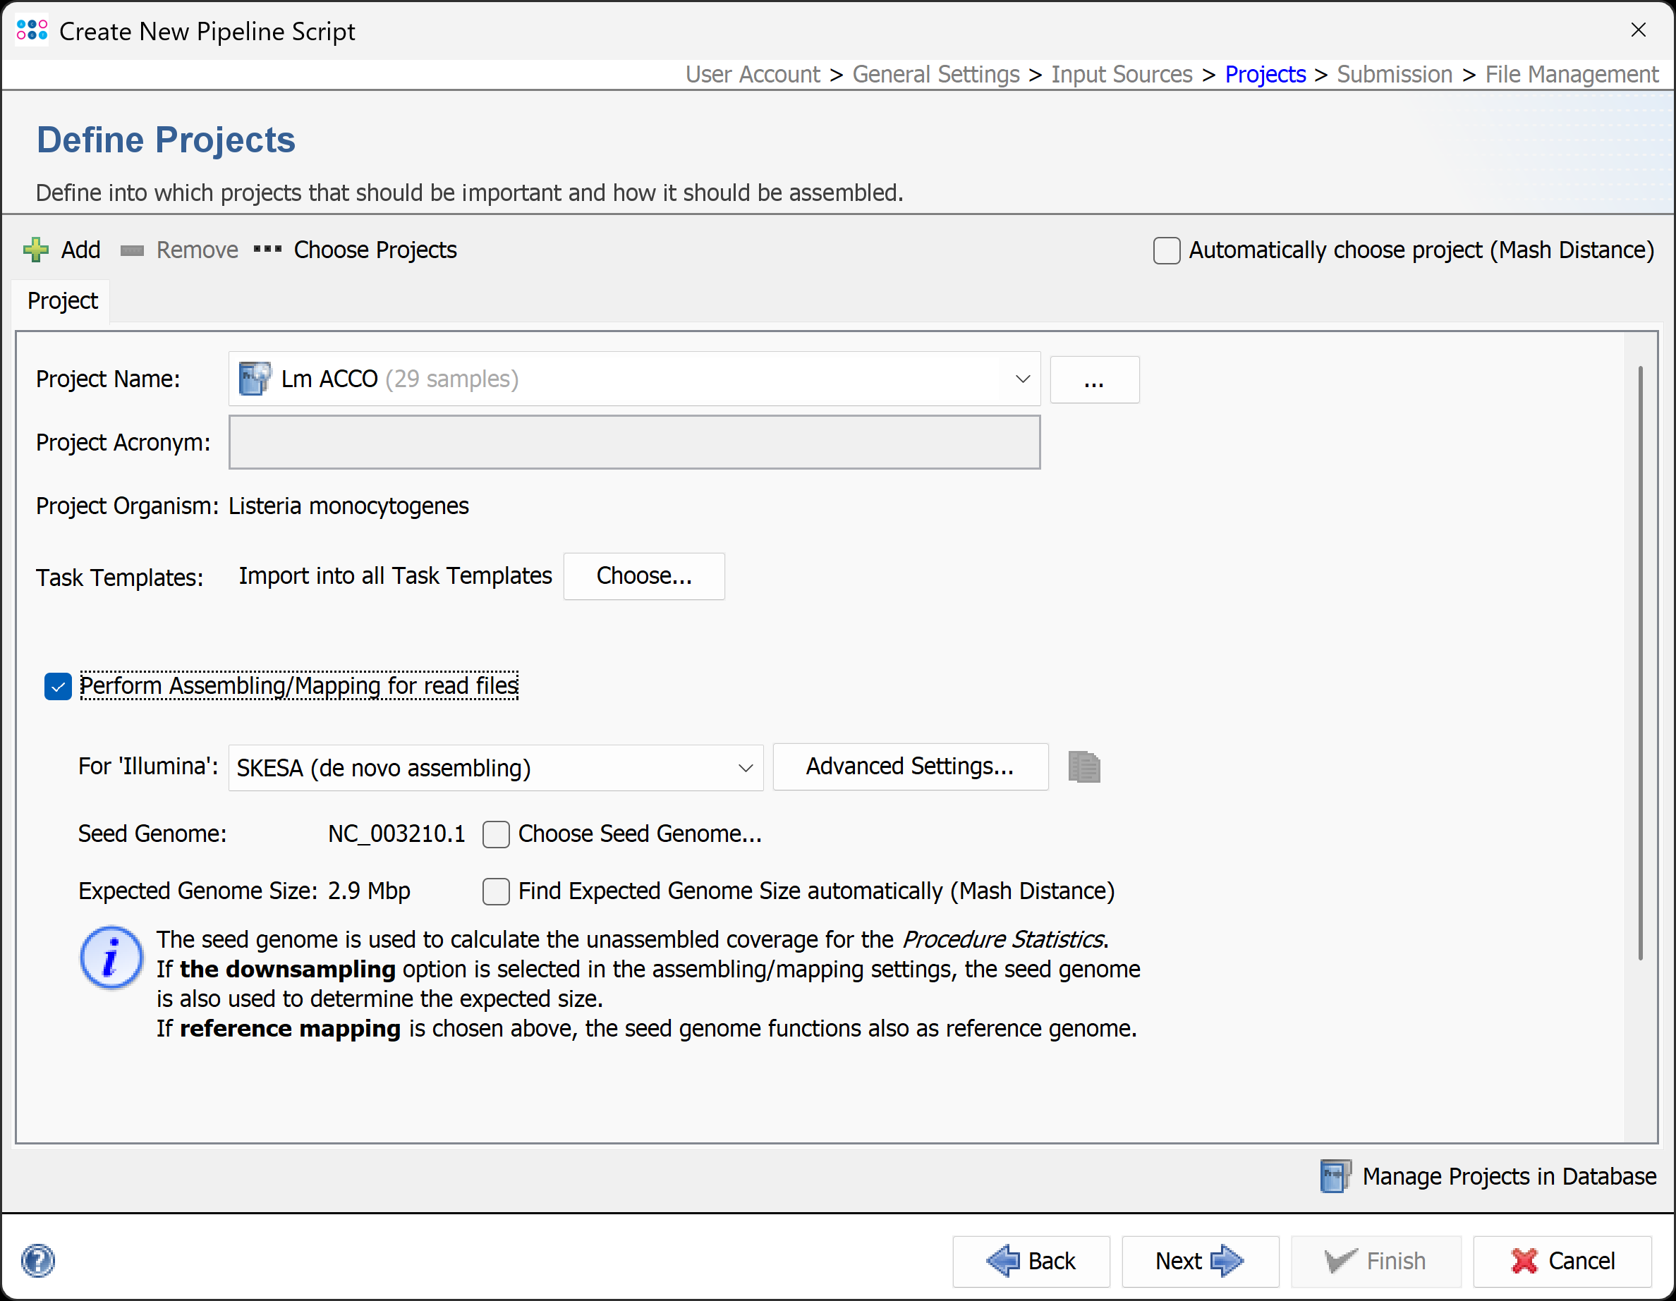1676x1301 pixels.
Task: Click the Choose Projects dots icon
Action: [x=267, y=250]
